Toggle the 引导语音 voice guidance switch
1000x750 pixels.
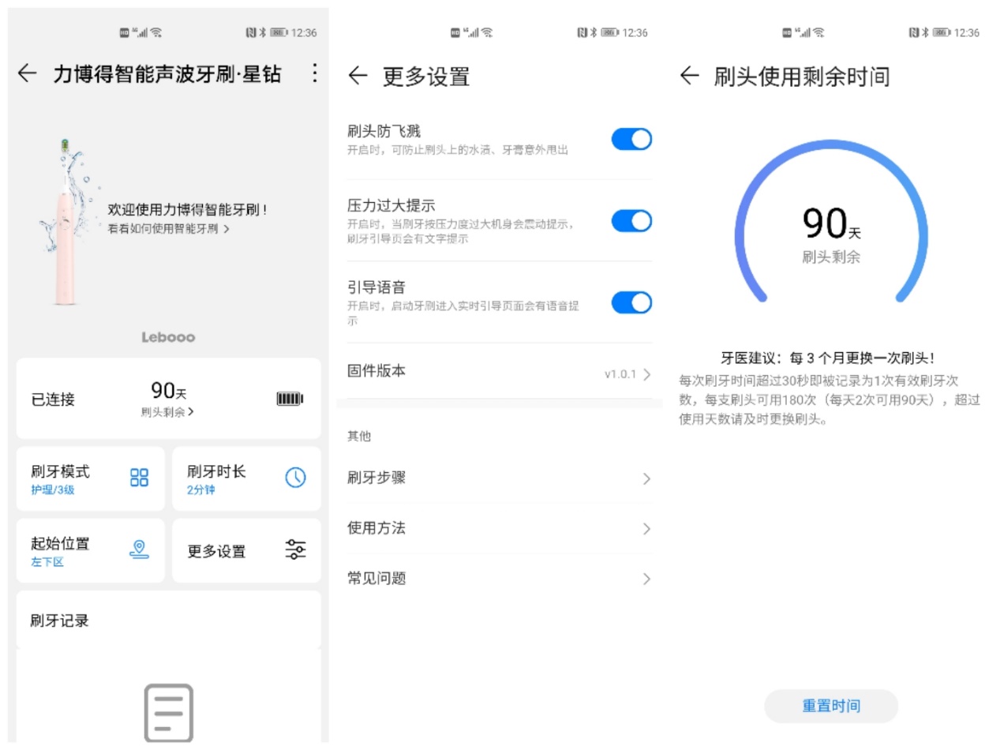point(631,302)
